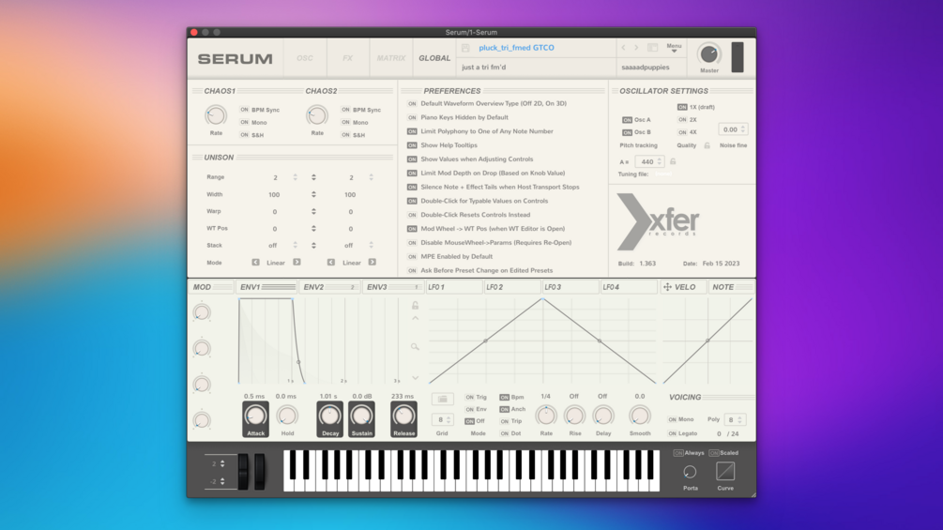Click the LFO Rise knob

574,416
